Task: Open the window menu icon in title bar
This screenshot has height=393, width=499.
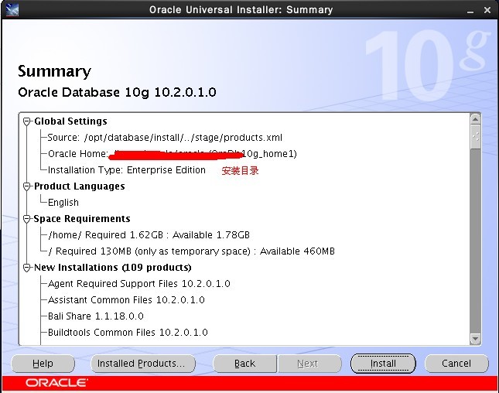Action: (x=12, y=9)
